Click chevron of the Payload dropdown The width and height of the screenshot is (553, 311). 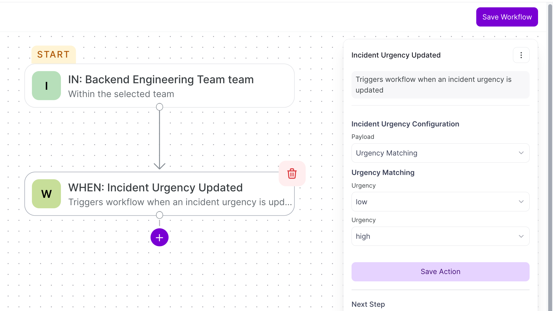(x=521, y=153)
